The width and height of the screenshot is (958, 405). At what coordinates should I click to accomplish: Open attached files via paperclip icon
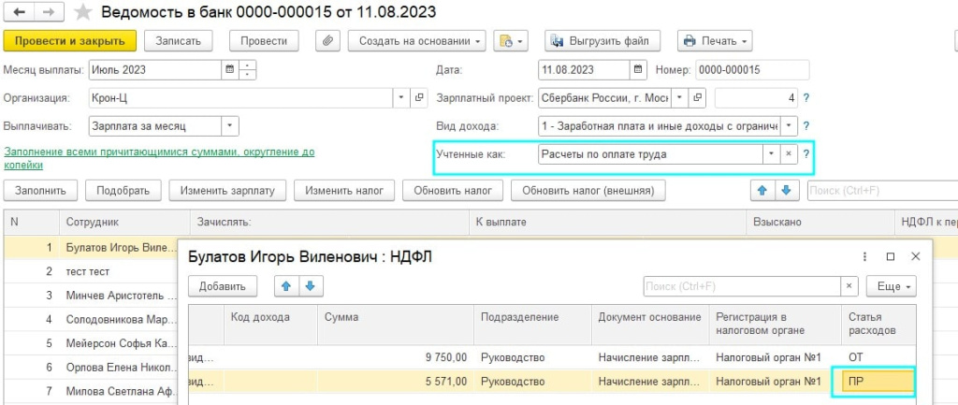pyautogui.click(x=327, y=41)
